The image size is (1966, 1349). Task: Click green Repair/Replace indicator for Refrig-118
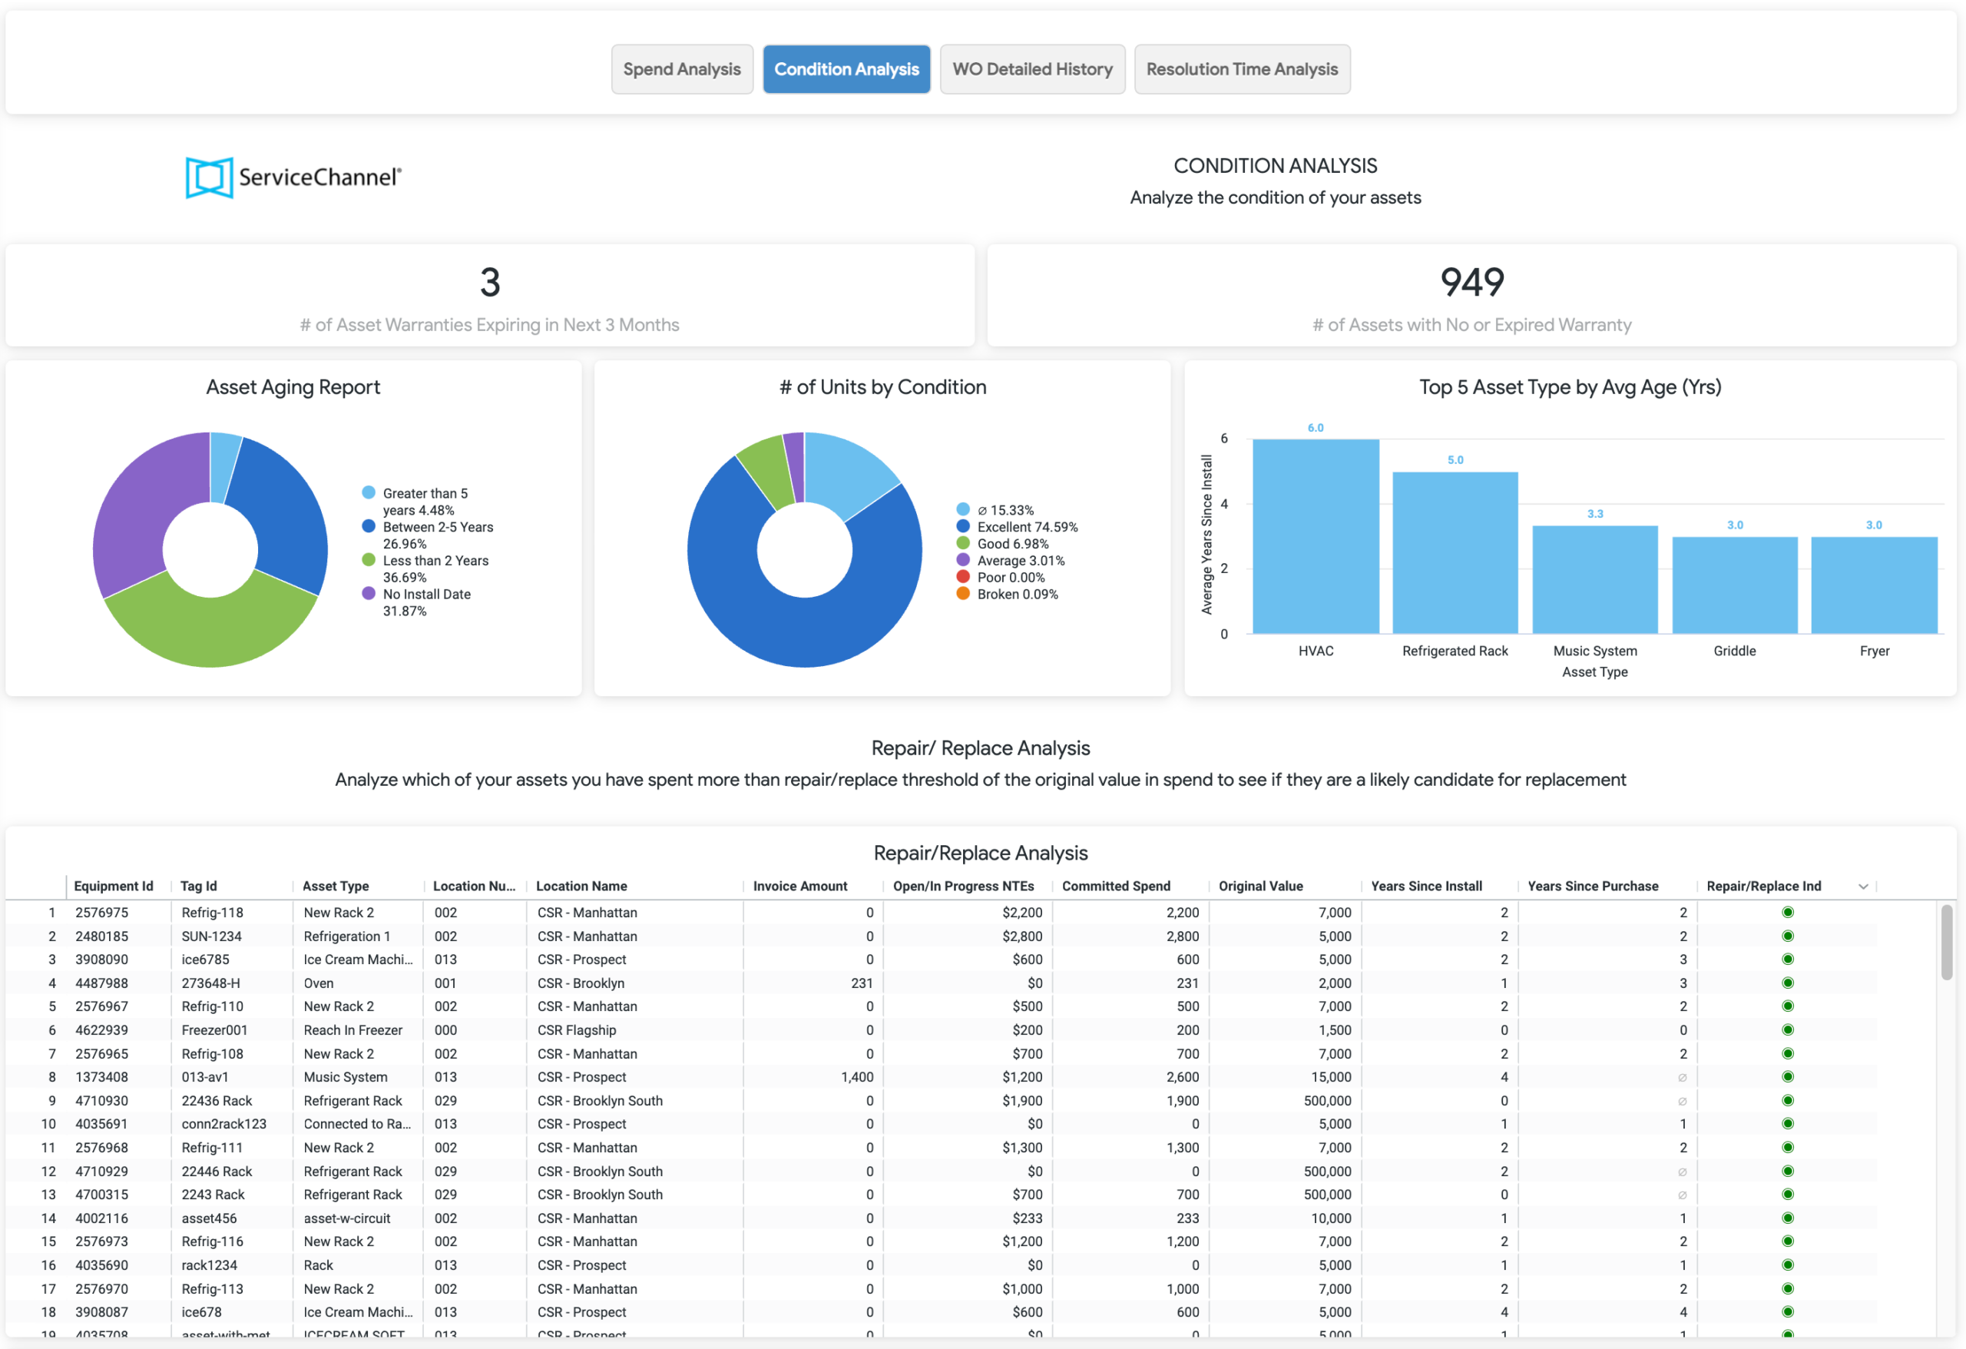1788,913
